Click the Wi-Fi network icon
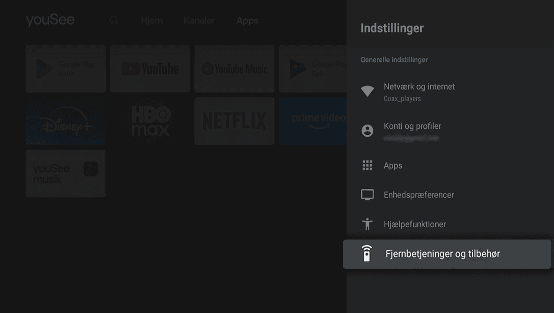Viewport: 554px width, 313px height. point(367,91)
